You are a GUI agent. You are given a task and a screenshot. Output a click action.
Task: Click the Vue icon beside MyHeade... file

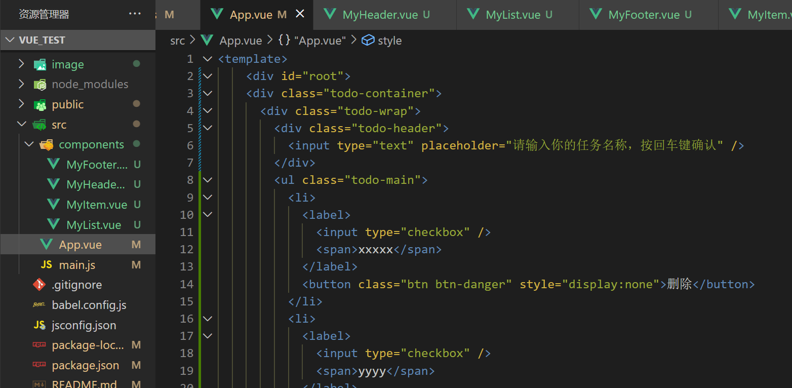point(53,184)
